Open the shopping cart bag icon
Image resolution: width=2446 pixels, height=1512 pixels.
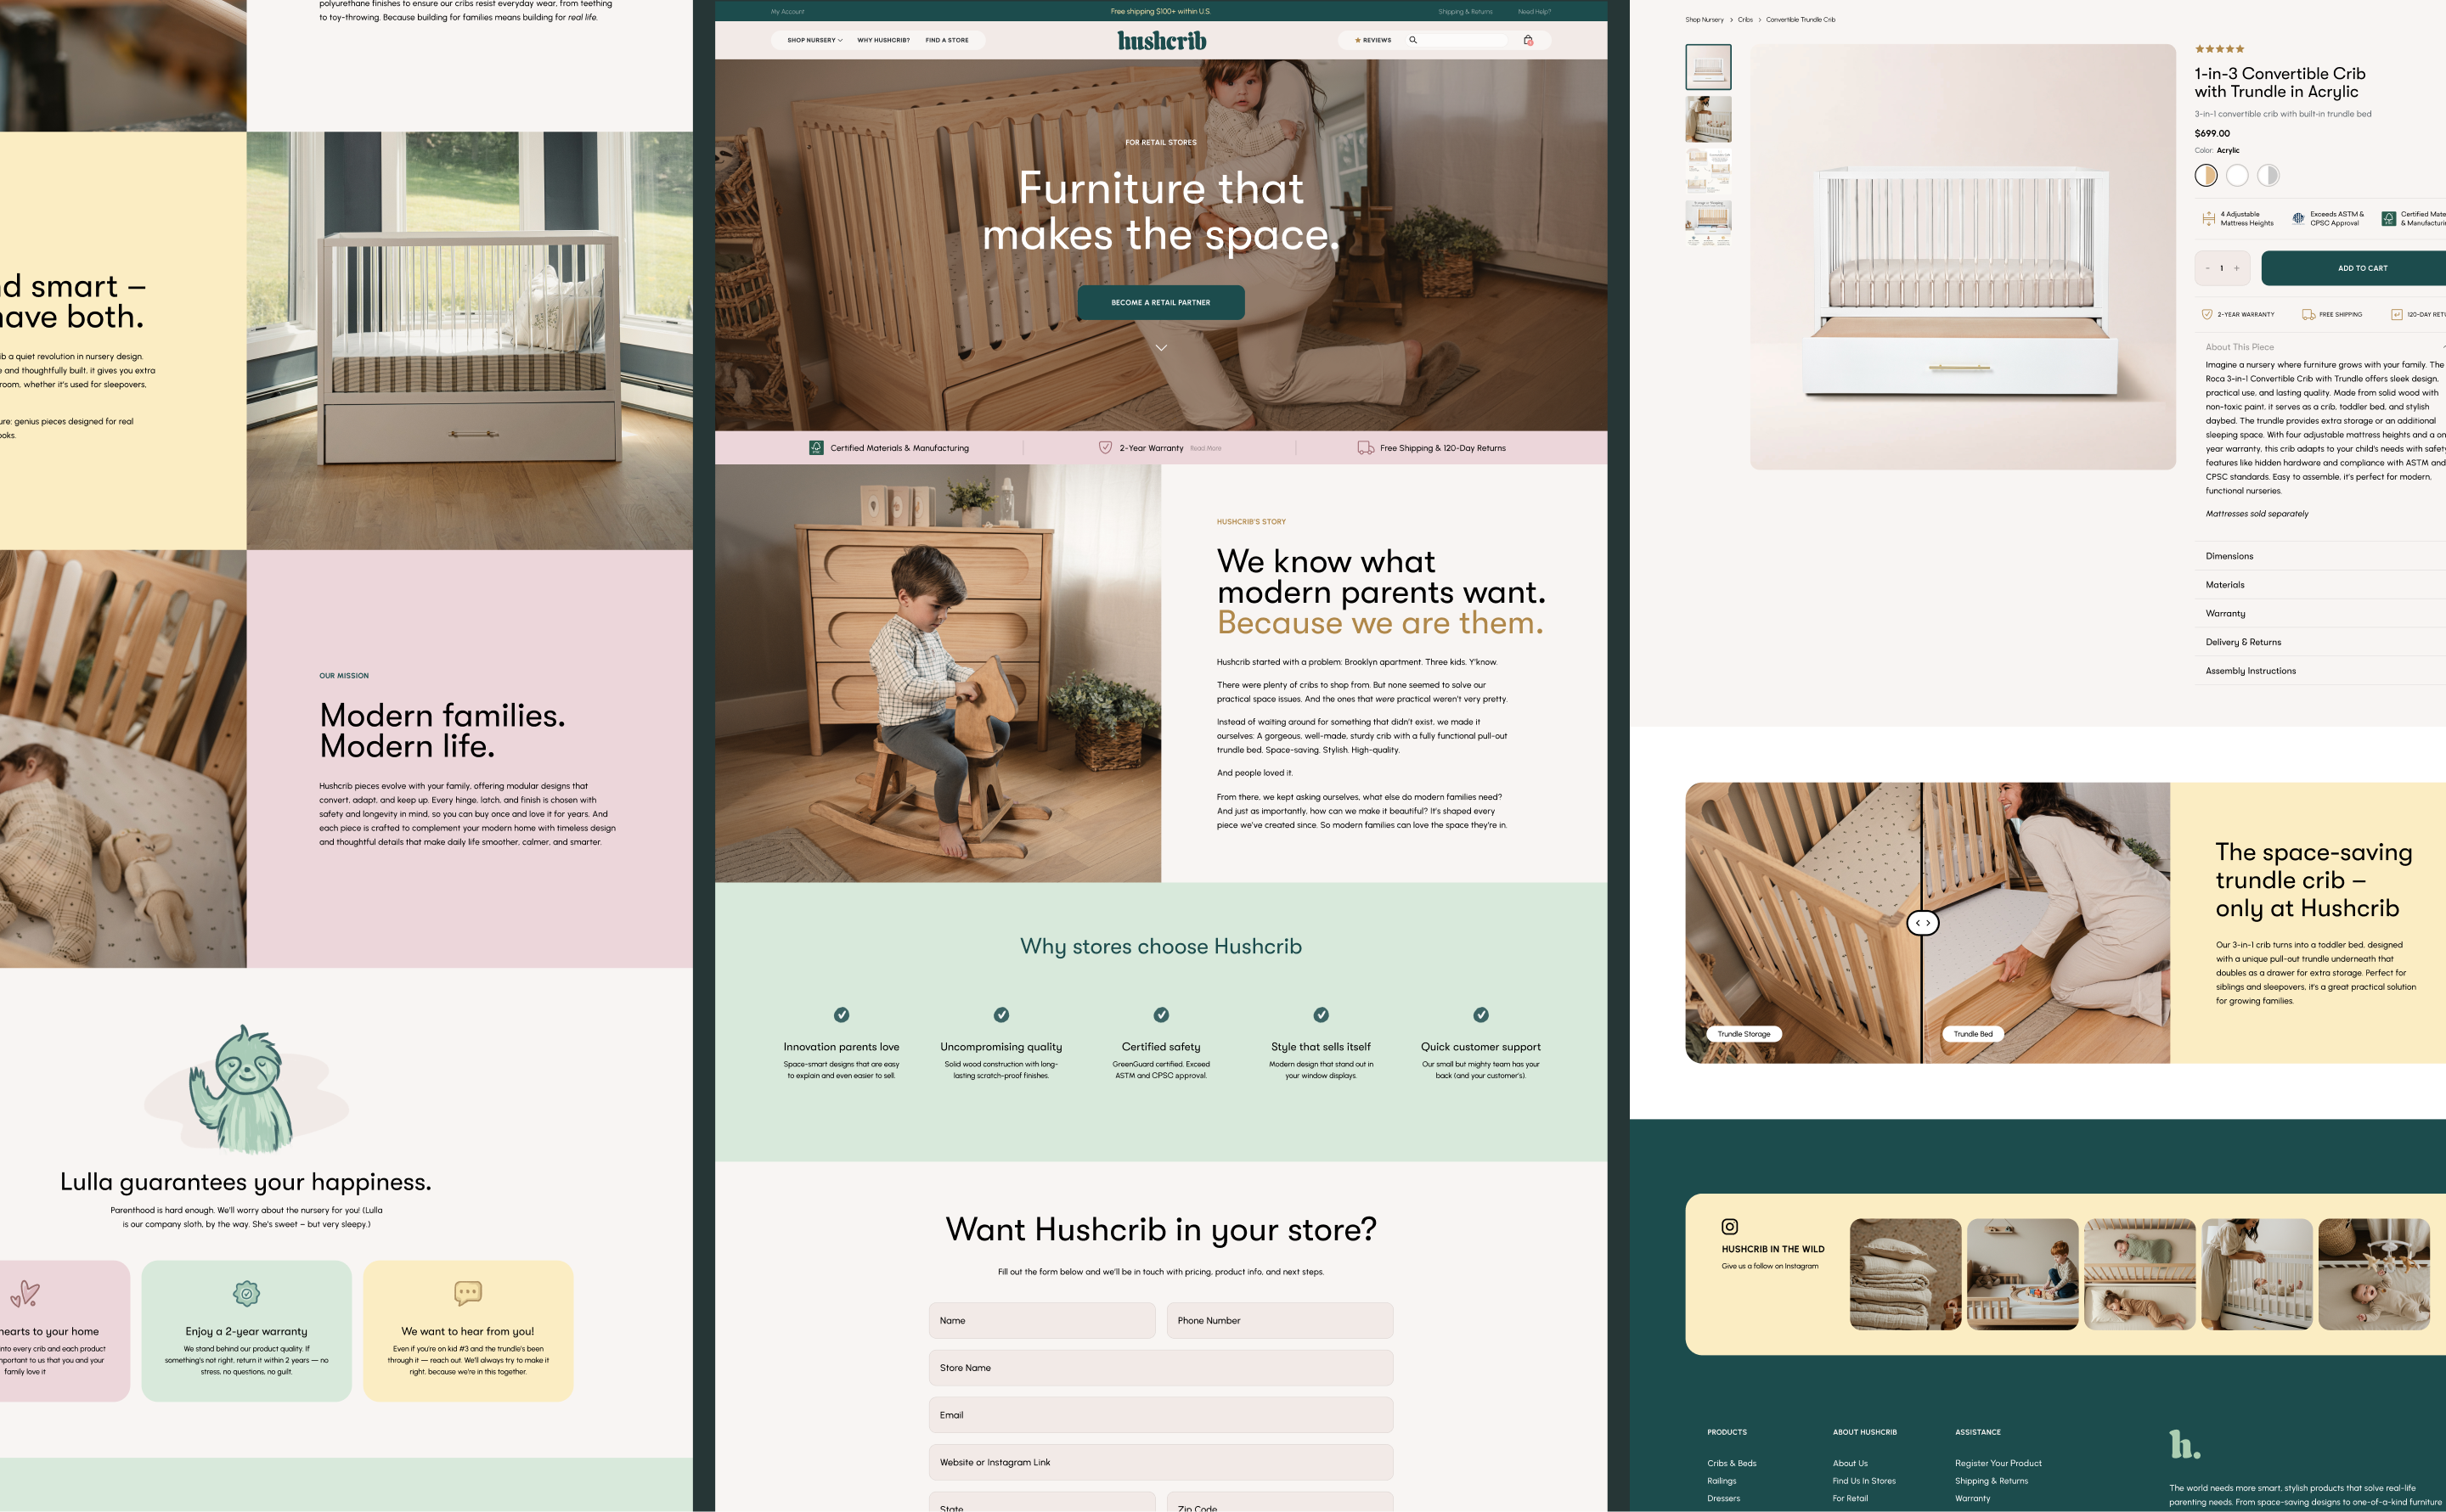[1528, 40]
